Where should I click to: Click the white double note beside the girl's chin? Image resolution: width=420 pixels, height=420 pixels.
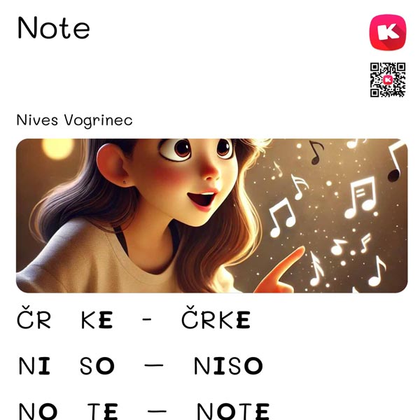[282, 217]
